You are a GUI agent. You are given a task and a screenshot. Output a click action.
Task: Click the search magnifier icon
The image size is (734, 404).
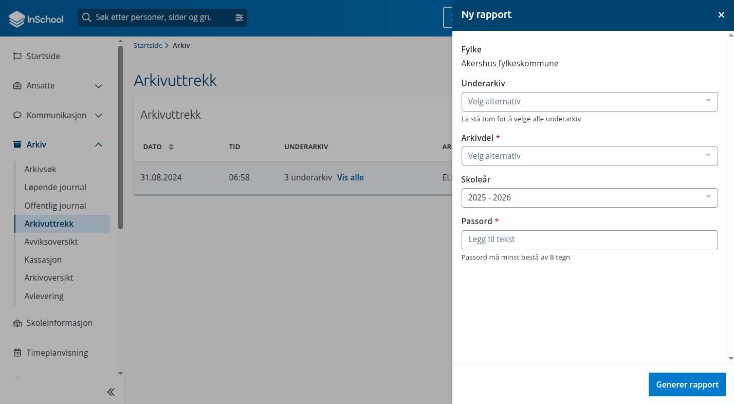point(87,17)
